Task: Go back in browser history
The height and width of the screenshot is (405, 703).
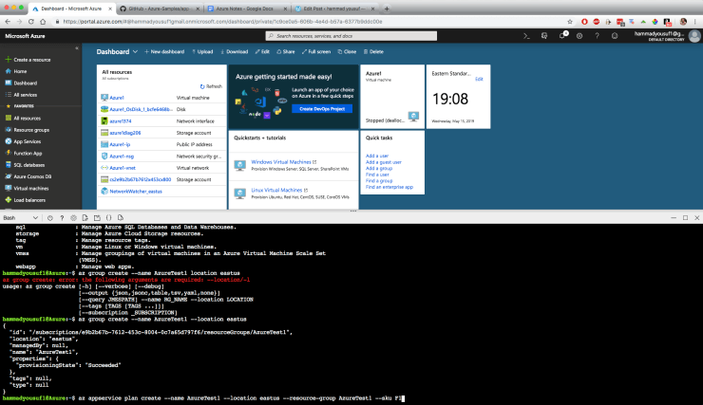Action: [8, 22]
